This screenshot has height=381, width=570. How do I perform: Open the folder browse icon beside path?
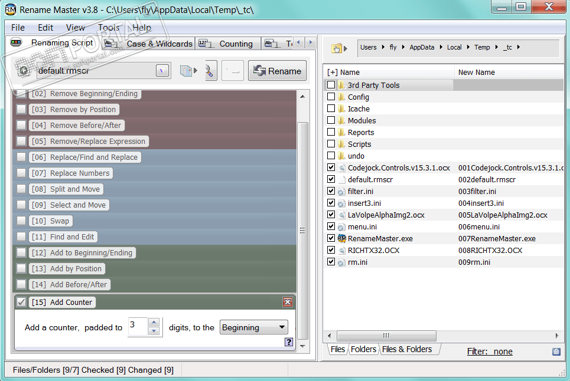[337, 48]
